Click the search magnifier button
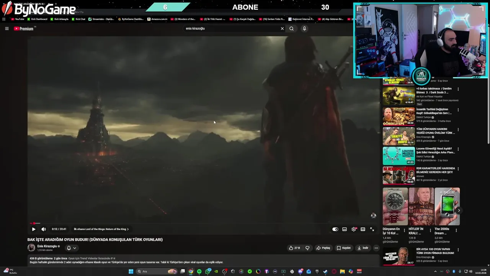Viewport: 490px width, 276px height. point(291,28)
